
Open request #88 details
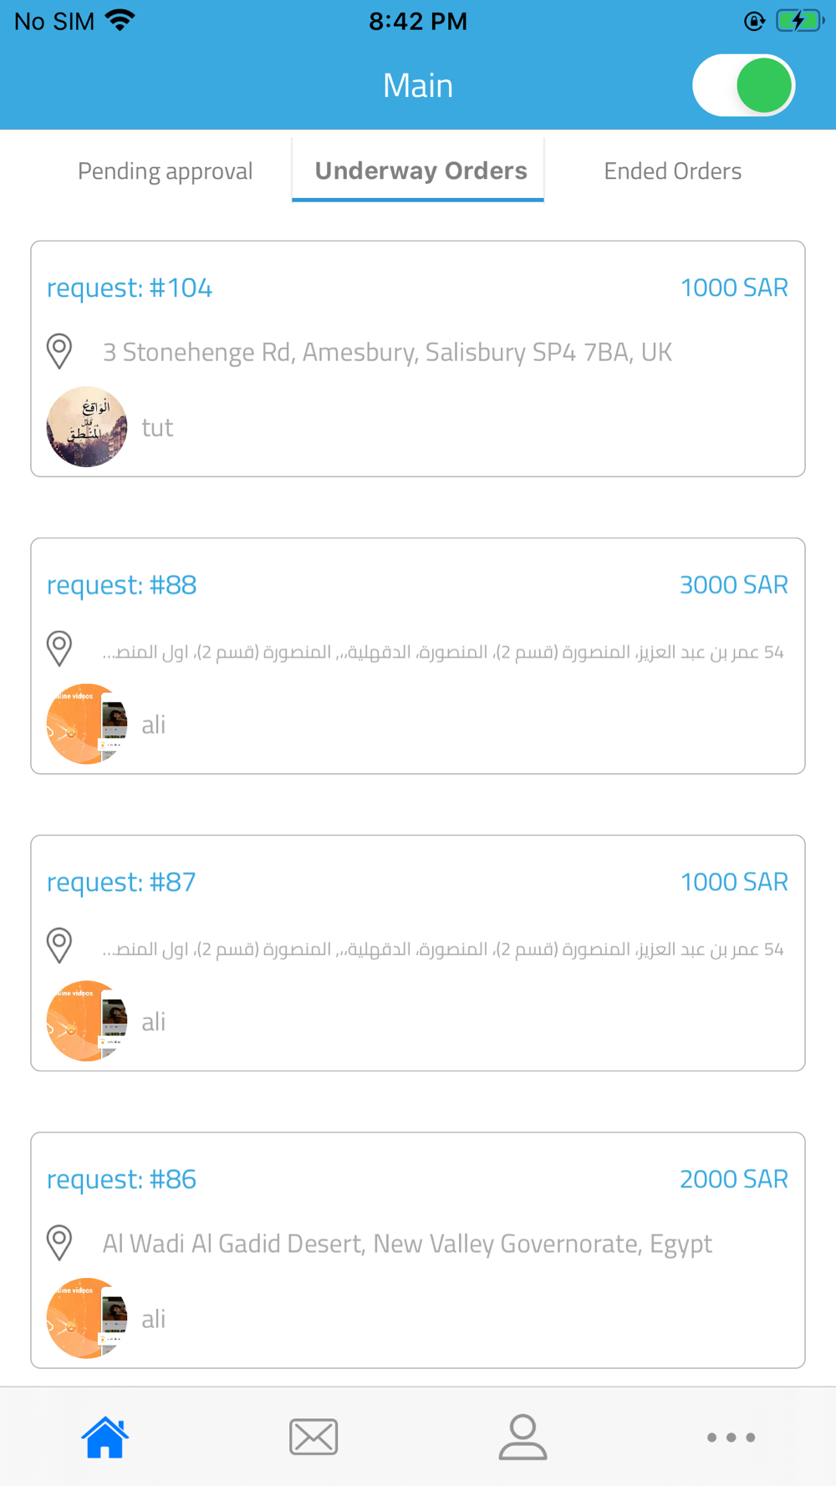[x=418, y=656]
